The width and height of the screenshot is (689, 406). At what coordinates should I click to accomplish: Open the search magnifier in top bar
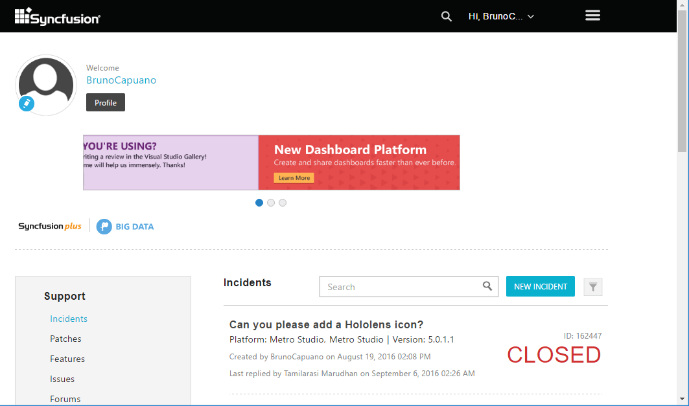[x=446, y=17]
